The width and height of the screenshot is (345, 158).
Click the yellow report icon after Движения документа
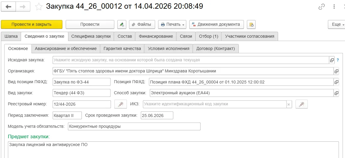[x=251, y=24]
